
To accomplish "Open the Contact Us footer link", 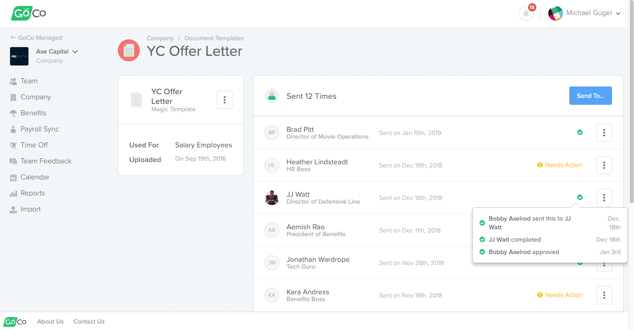I will click(88, 321).
